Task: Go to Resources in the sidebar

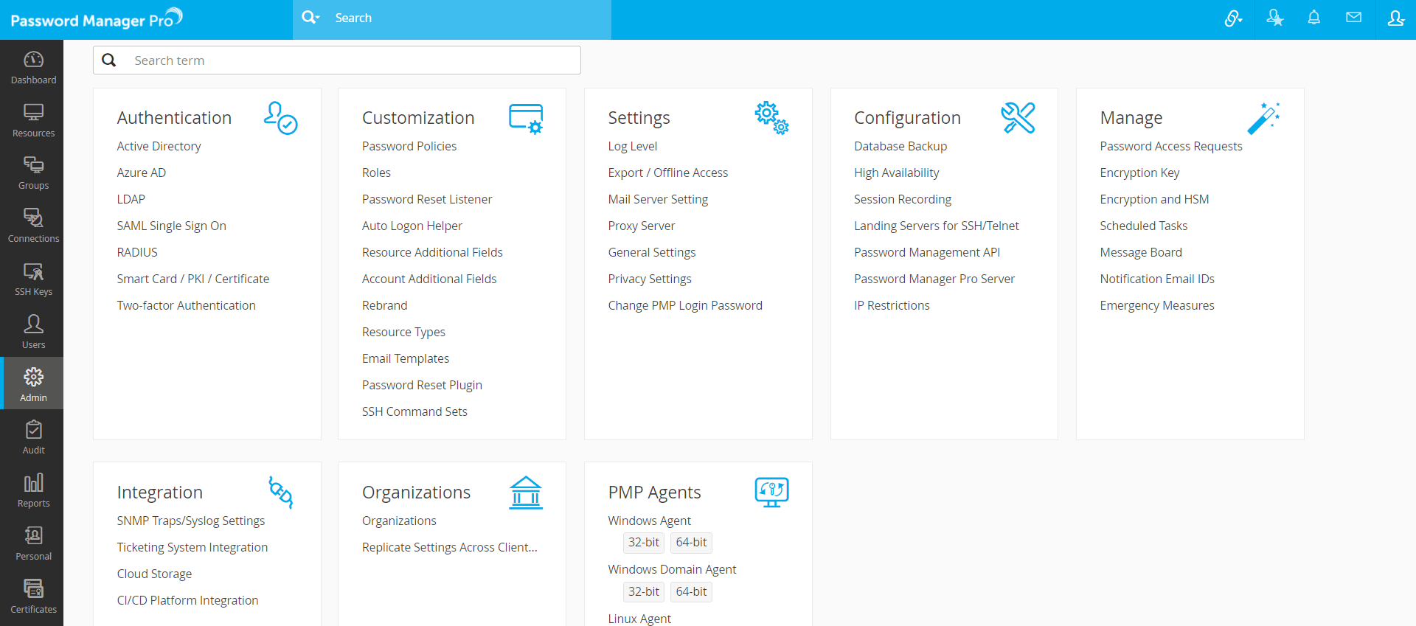Action: tap(33, 120)
